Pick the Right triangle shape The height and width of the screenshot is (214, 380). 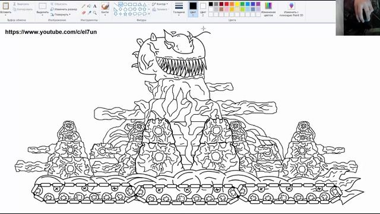(116, 10)
